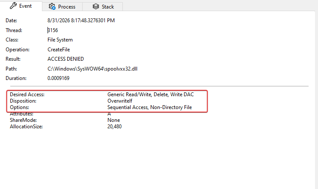Click the Desired Access label
Viewport: 318px width, 189px height.
[x=27, y=94]
